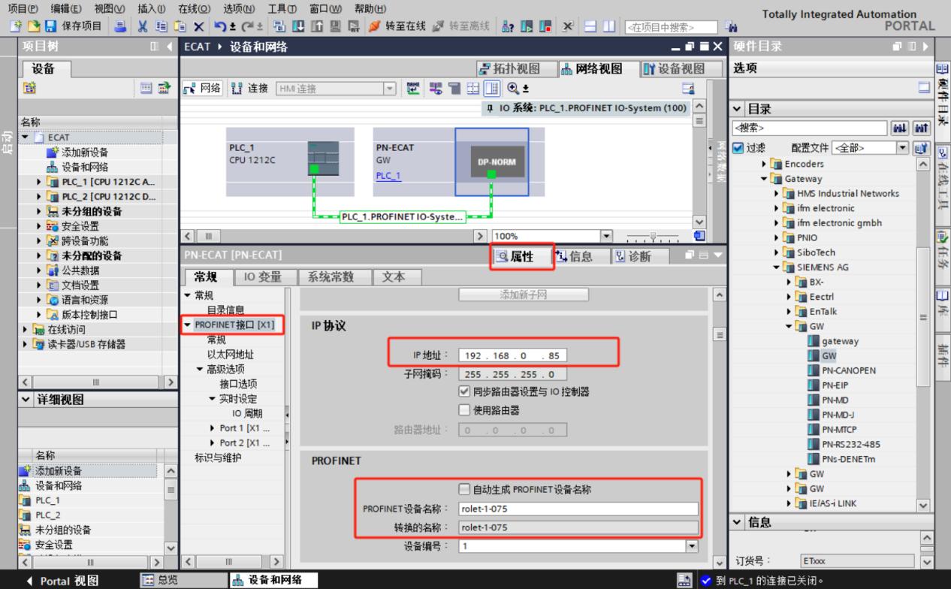Select PROFINET接口 [X1] in property tree
This screenshot has width=951, height=589.
coord(234,325)
